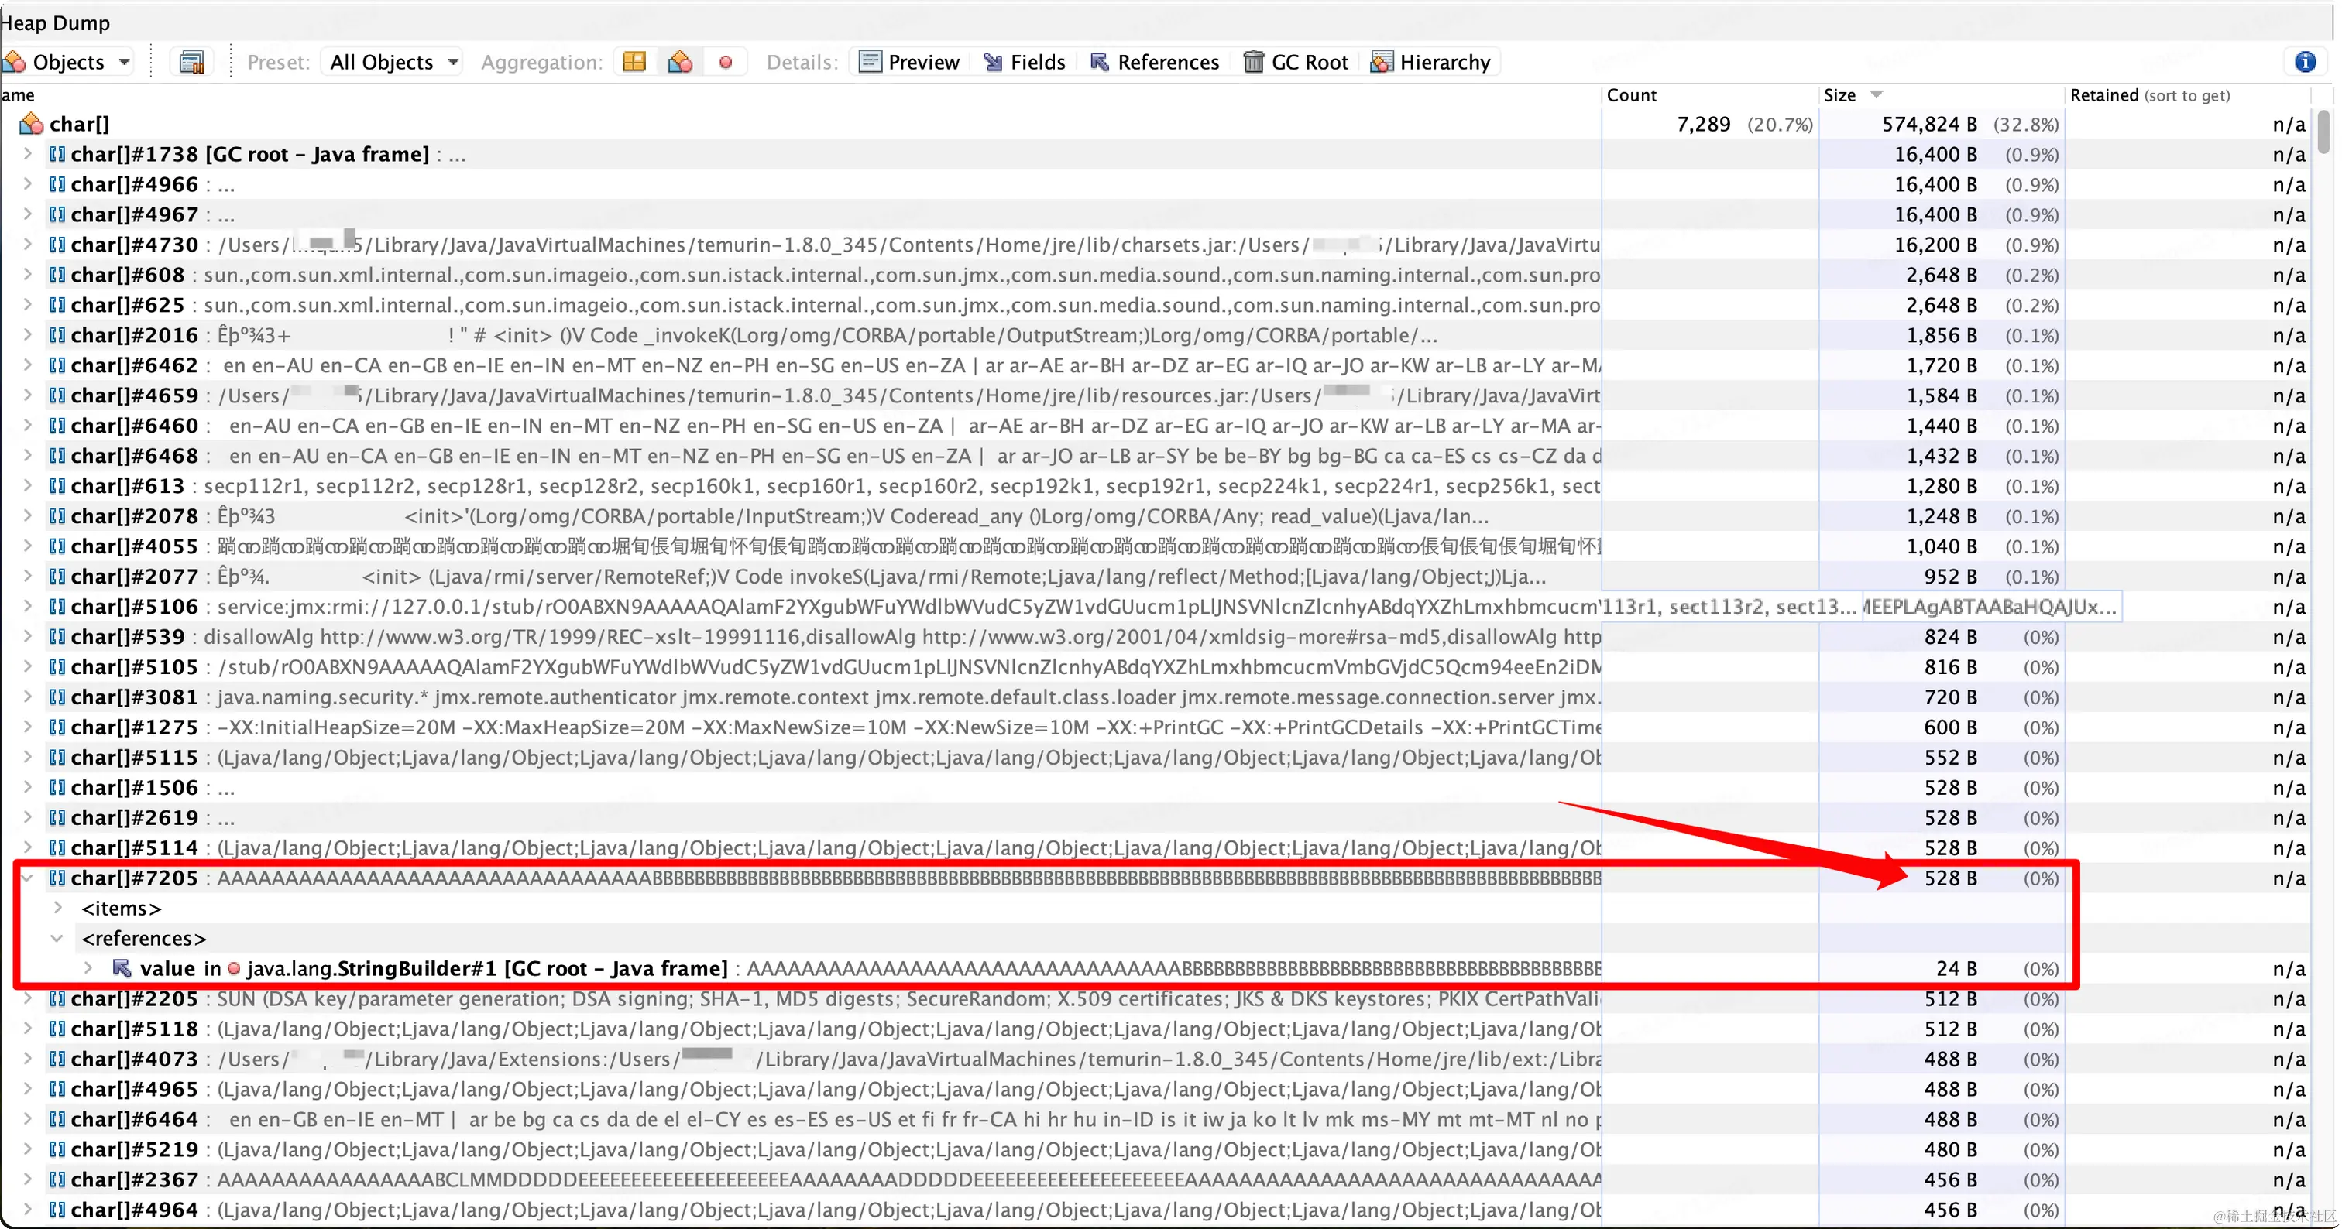Show the Hierarchy details
This screenshot has height=1229, width=2342.
click(1431, 62)
